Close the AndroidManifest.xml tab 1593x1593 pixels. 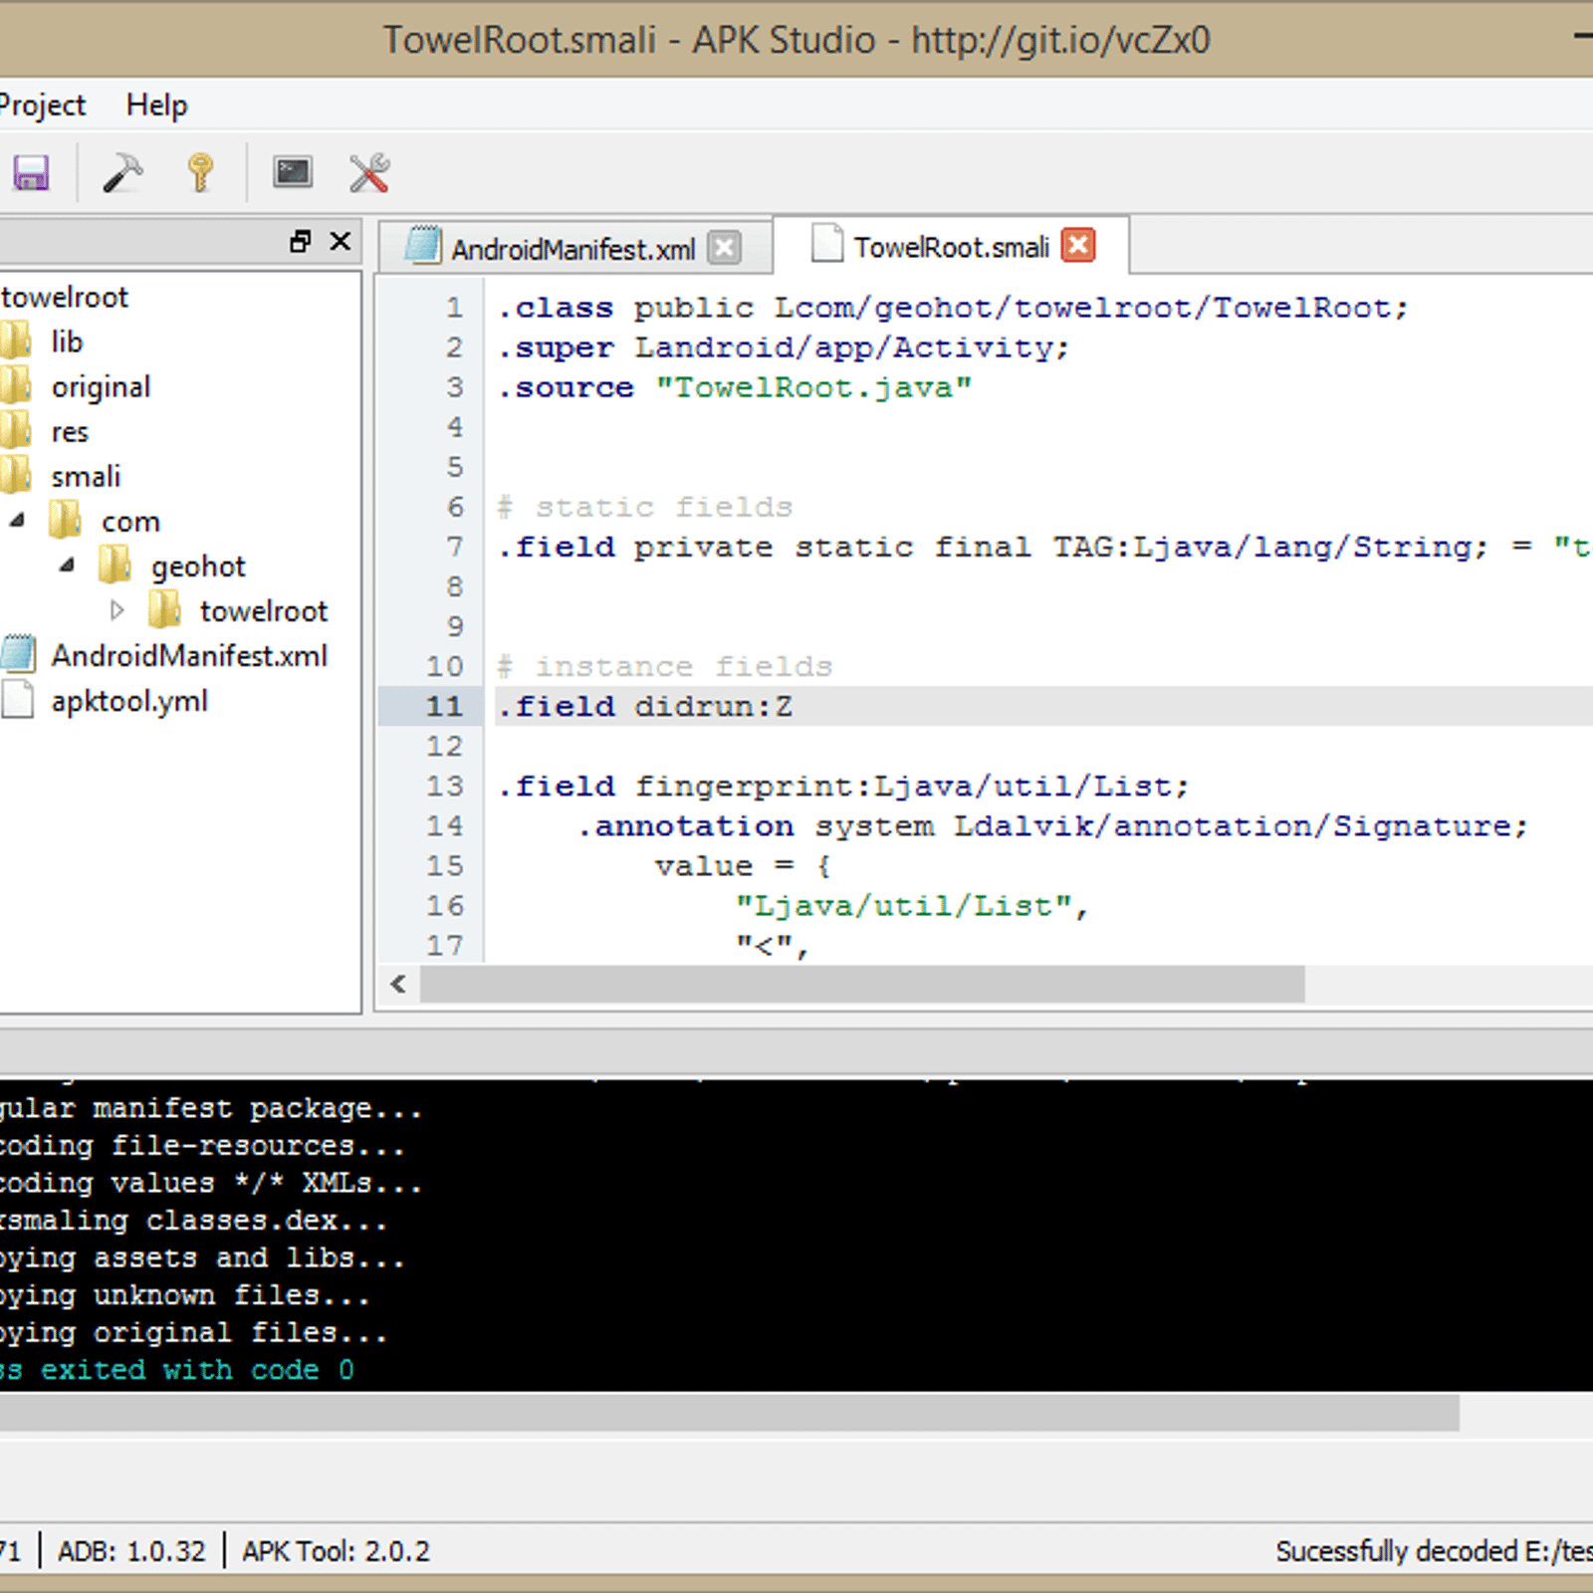(726, 248)
